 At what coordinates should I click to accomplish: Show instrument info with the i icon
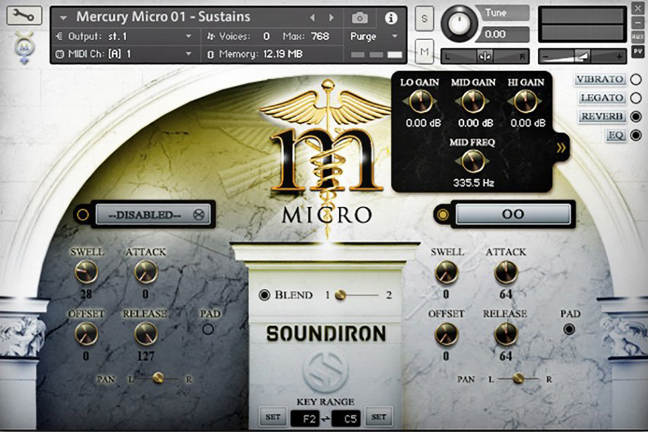pos(391,18)
